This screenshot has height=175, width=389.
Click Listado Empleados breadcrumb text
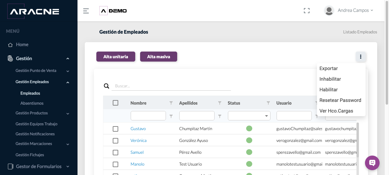pyautogui.click(x=360, y=32)
